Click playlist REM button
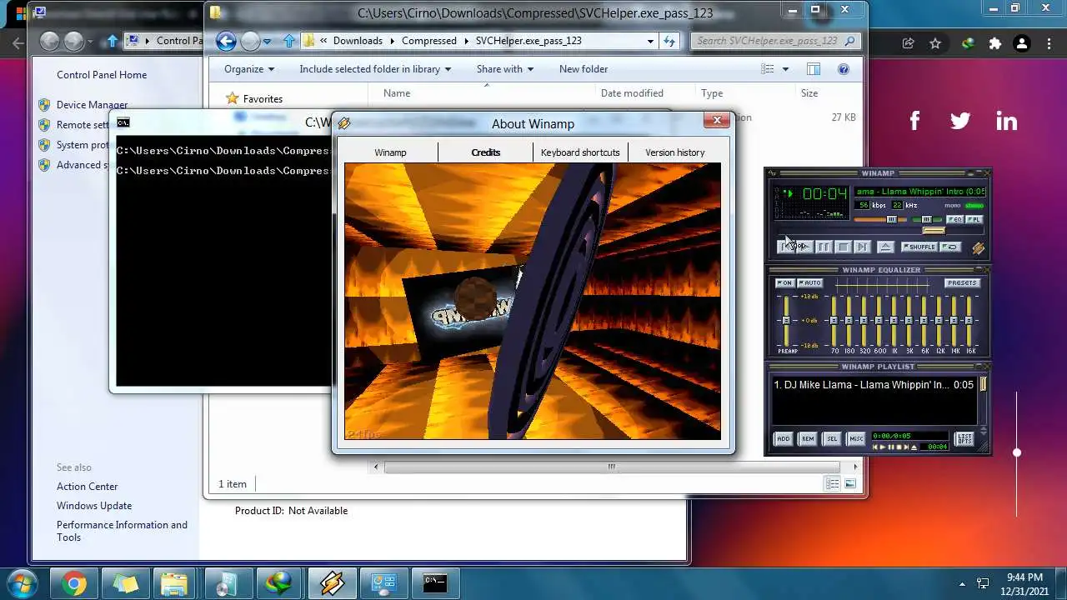Image resolution: width=1067 pixels, height=600 pixels. pos(808,438)
